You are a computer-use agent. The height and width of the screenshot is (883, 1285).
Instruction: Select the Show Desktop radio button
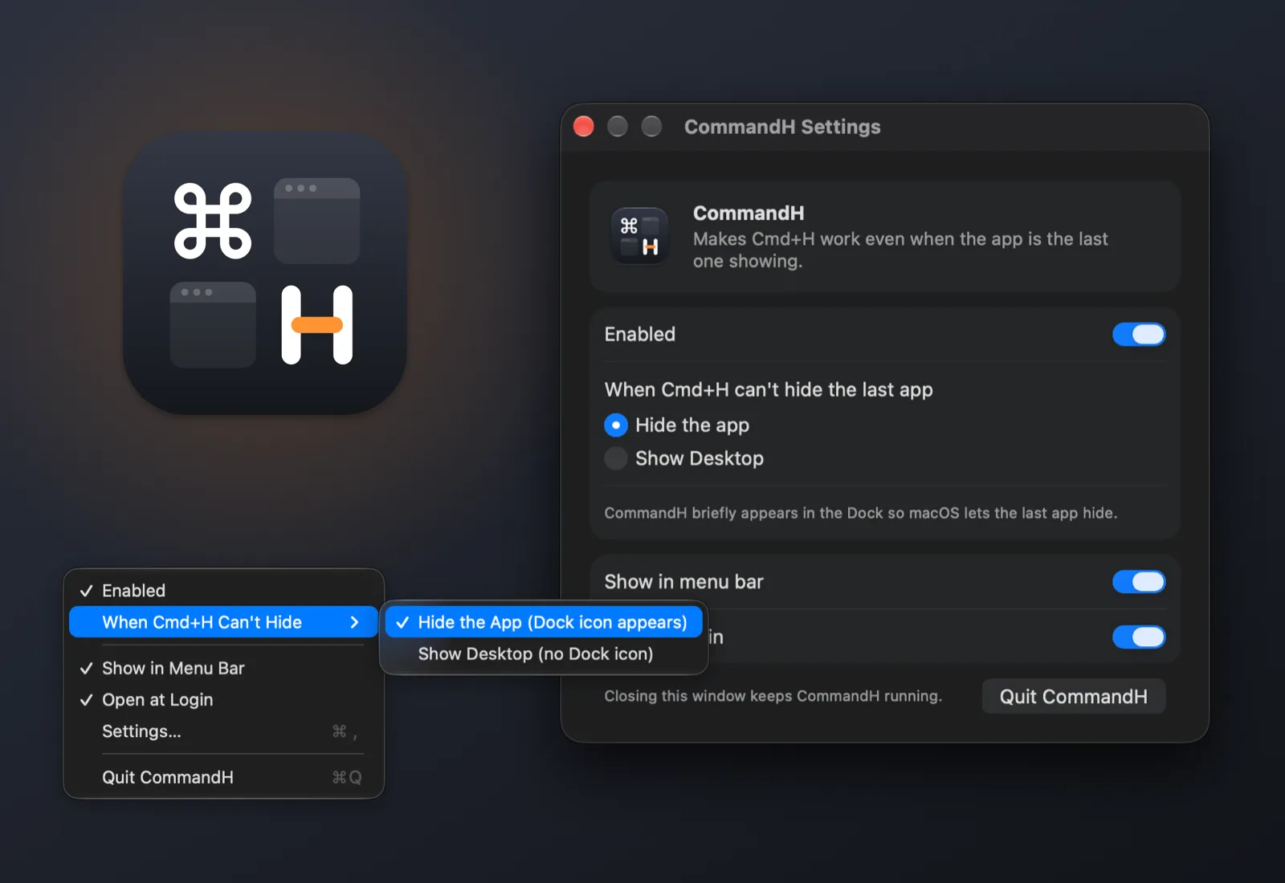(x=616, y=458)
